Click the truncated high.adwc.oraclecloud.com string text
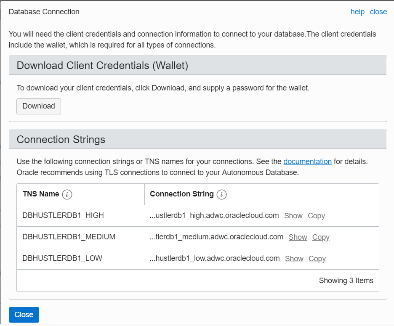The image size is (394, 326). [214, 216]
